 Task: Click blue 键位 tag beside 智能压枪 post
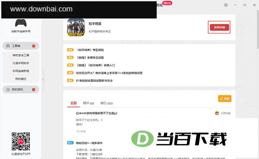tap(70, 143)
